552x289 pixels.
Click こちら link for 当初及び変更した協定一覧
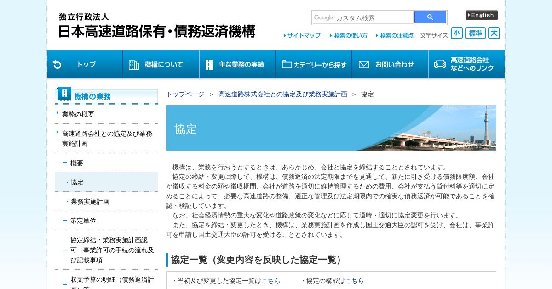(x=270, y=281)
